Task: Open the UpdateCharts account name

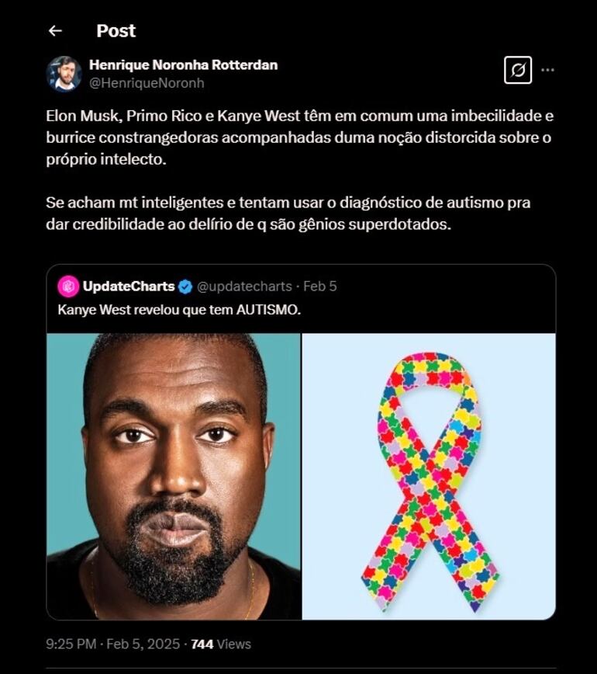Action: (x=129, y=287)
